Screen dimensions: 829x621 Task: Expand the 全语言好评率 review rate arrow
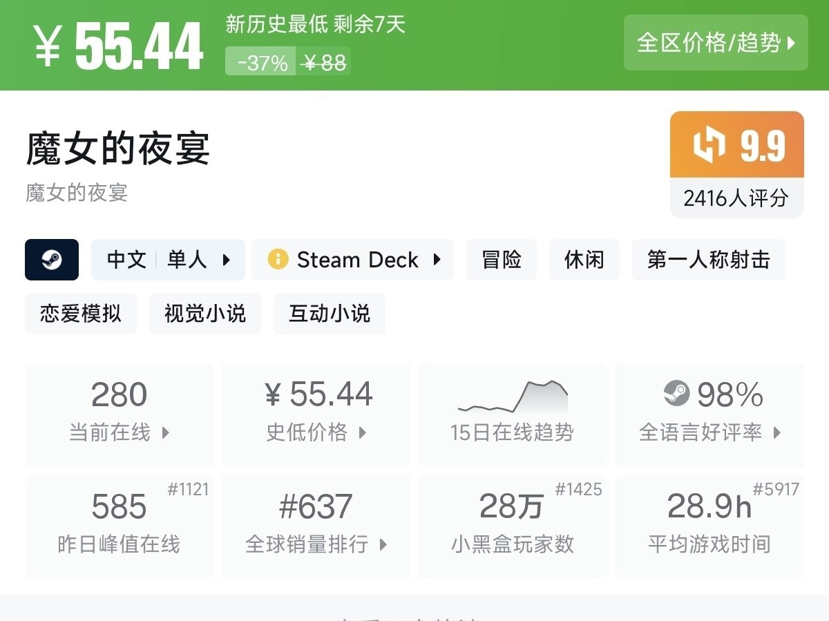[777, 433]
